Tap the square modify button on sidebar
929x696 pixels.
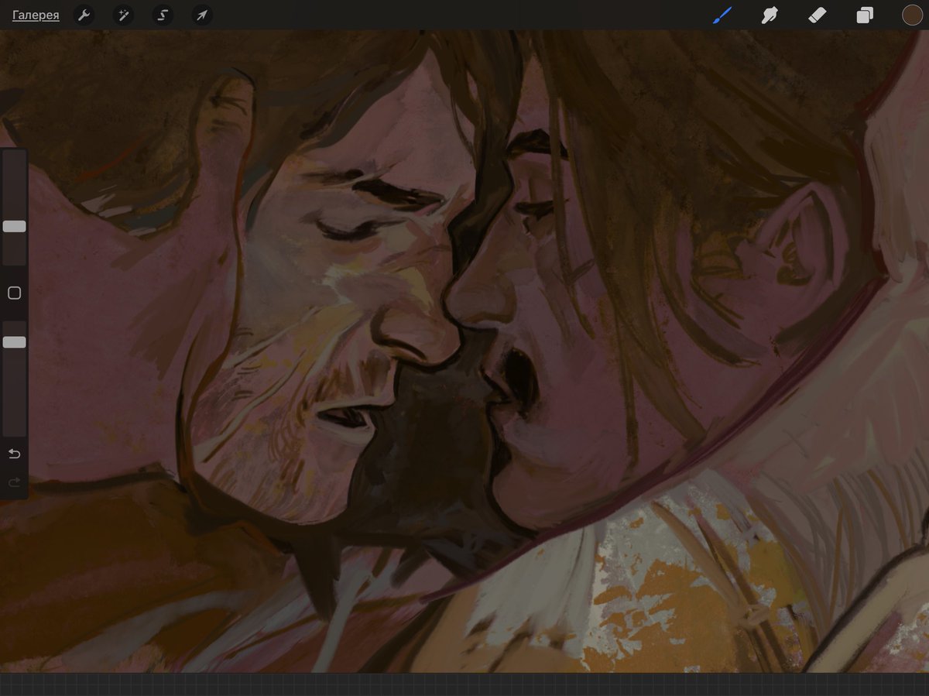[14, 293]
